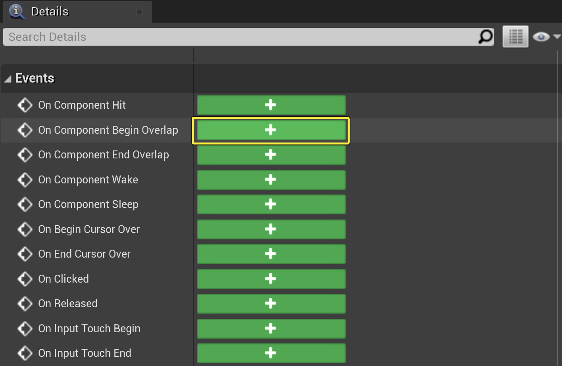This screenshot has height=366, width=562.
Task: Create On Component Sleep event
Action: point(271,204)
